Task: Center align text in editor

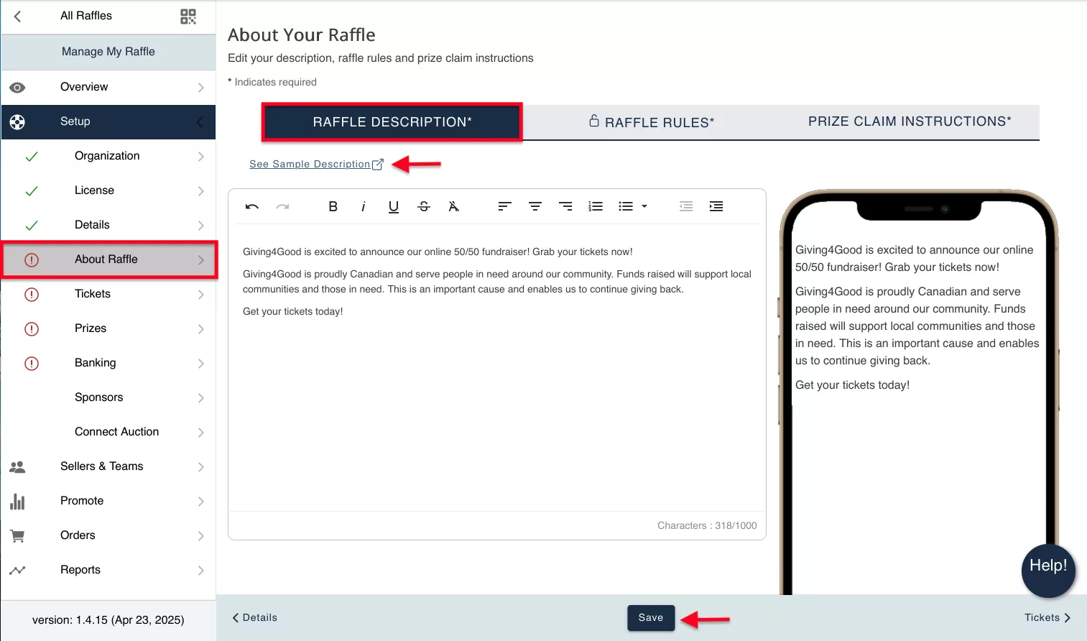Action: click(x=535, y=206)
